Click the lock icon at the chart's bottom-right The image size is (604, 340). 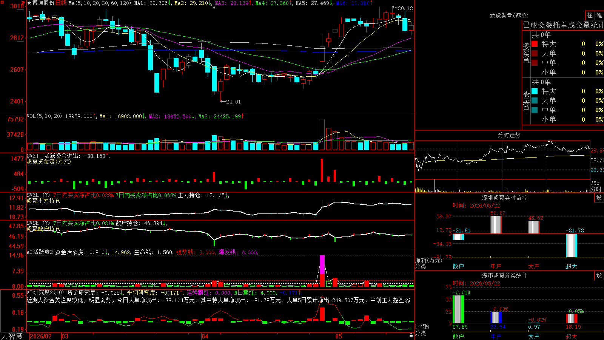pos(411,335)
